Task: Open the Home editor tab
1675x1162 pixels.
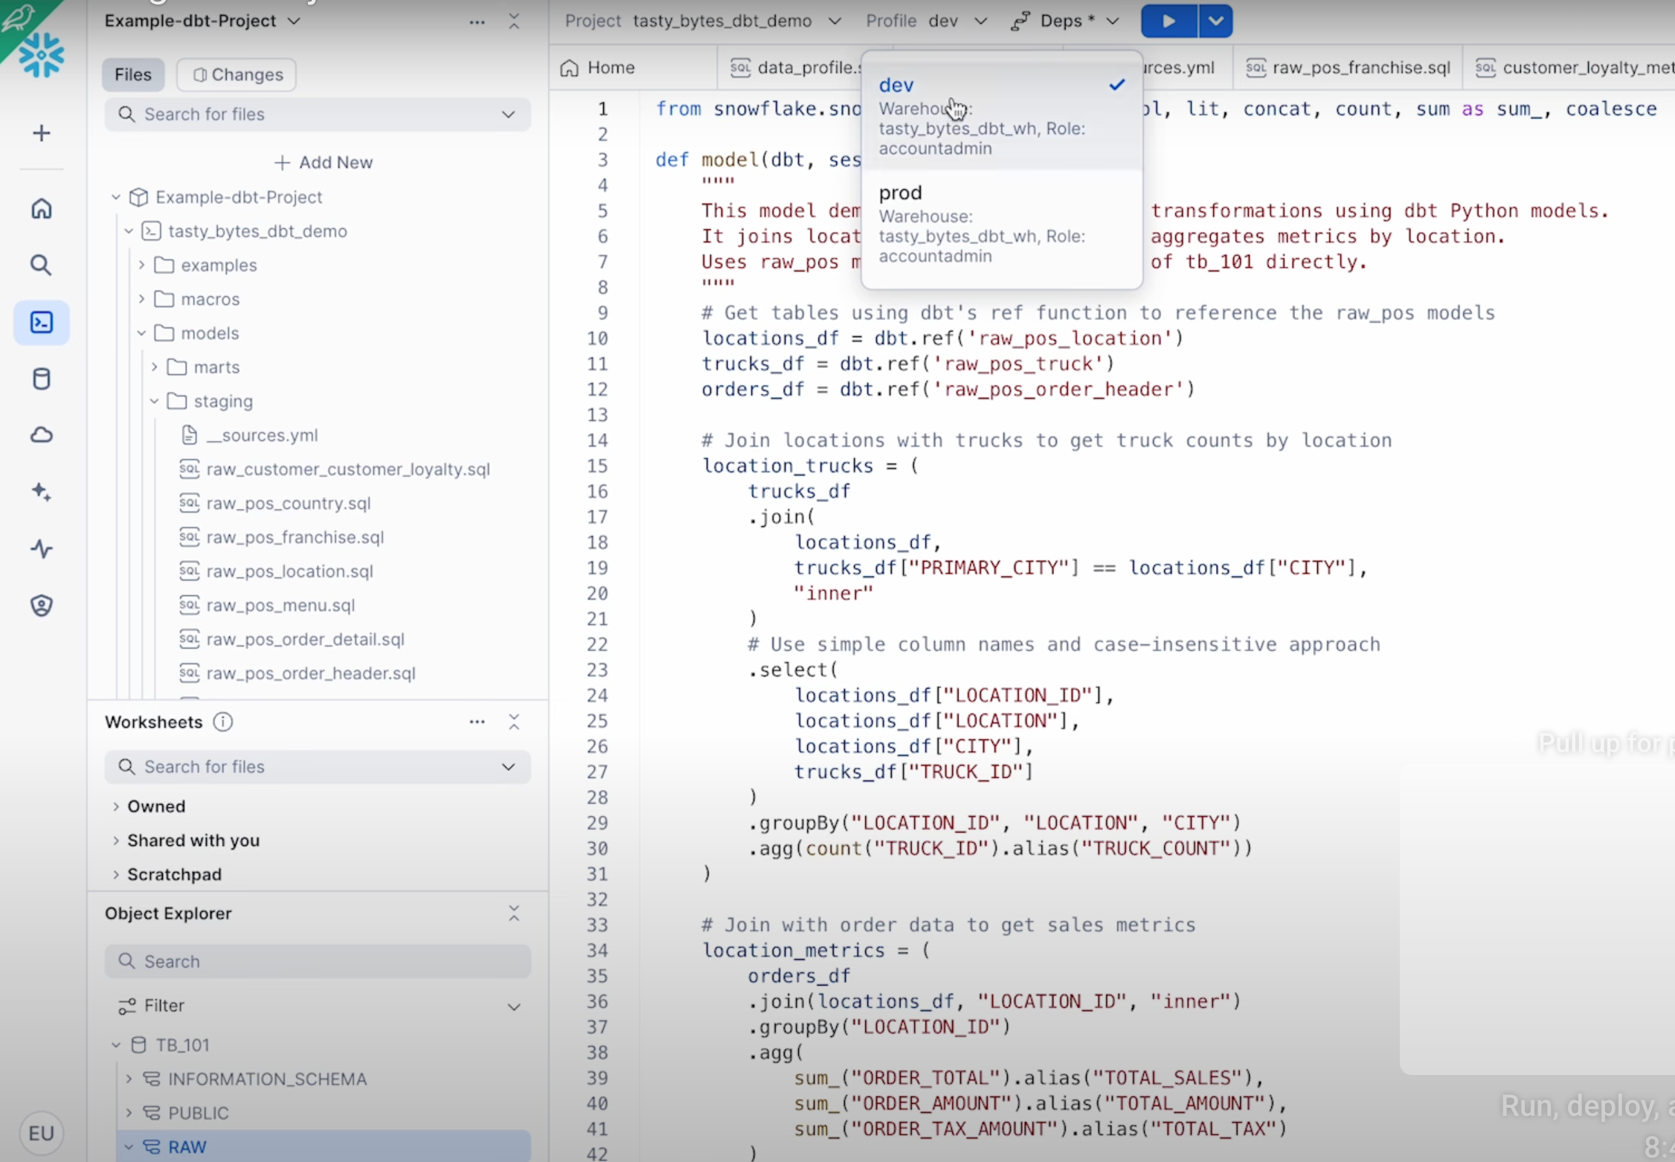Action: coord(598,68)
